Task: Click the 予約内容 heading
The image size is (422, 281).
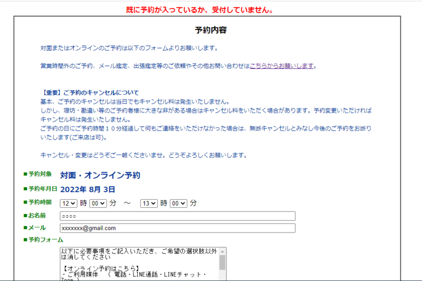Action: coord(210,30)
